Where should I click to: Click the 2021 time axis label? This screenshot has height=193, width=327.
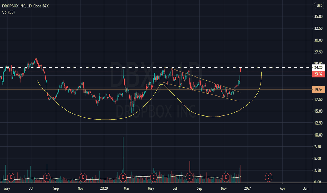248,189
